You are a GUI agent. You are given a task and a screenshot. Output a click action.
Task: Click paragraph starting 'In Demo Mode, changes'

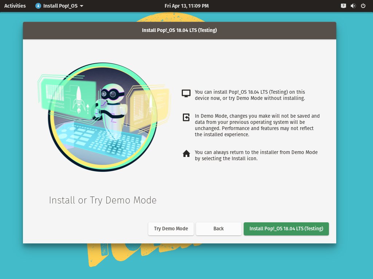click(257, 125)
